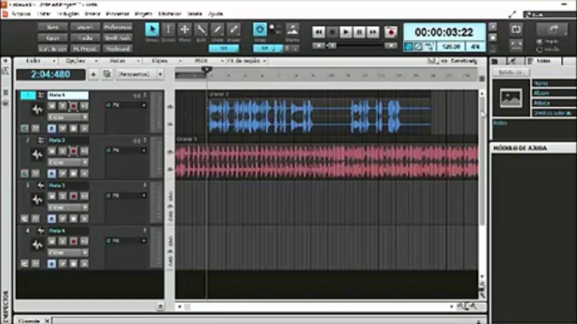Viewport: 577px width, 324px height.
Task: Click the artwork thumbnail in Notes panel
Action: pos(511,98)
